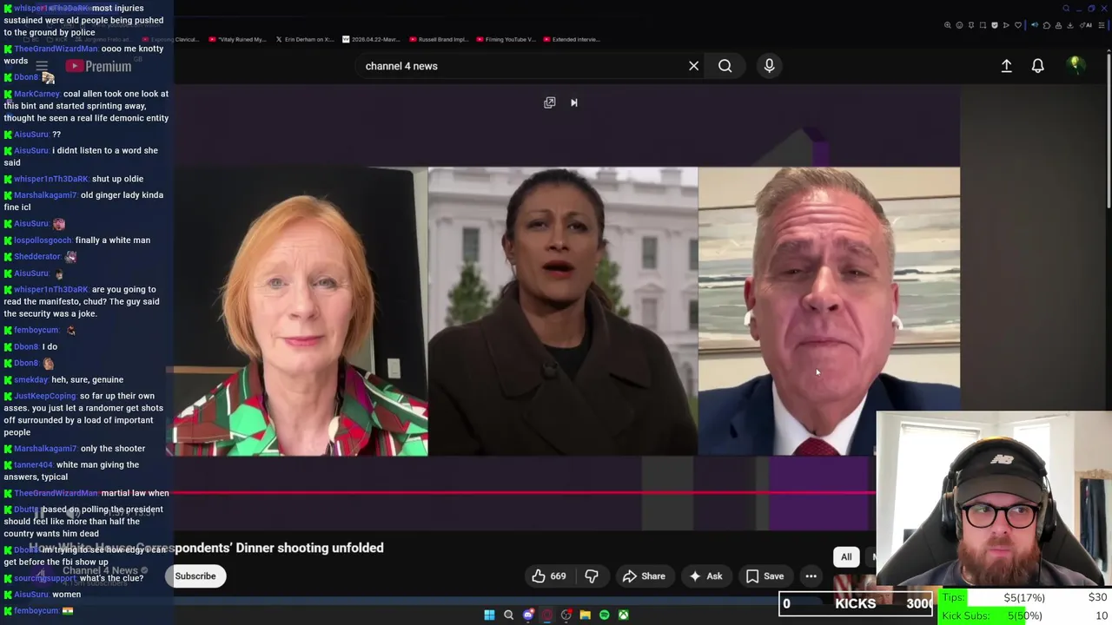Start voice search with the microphone icon

coord(769,66)
